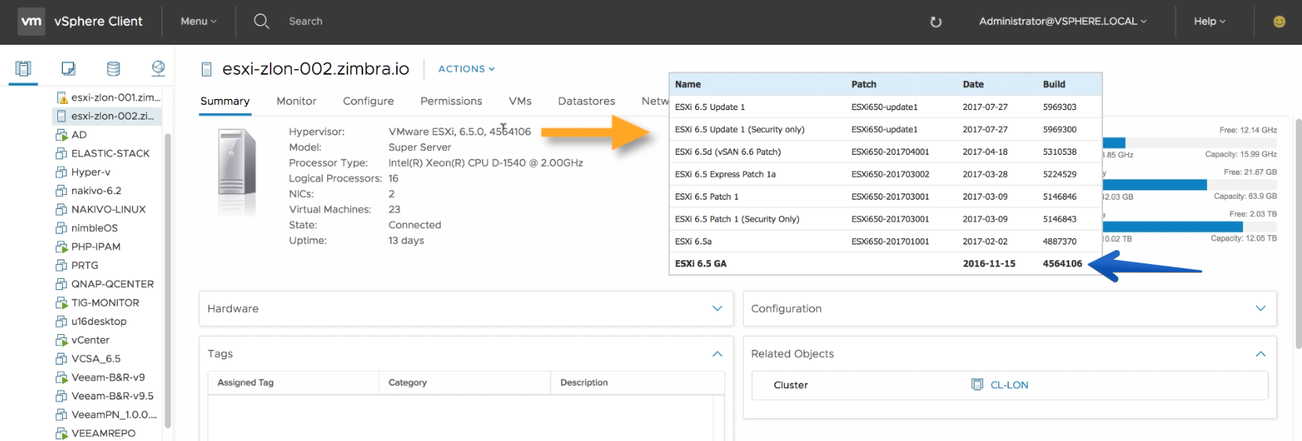Select VEEAMREPO in inventory tree
1302x441 pixels.
(103, 433)
